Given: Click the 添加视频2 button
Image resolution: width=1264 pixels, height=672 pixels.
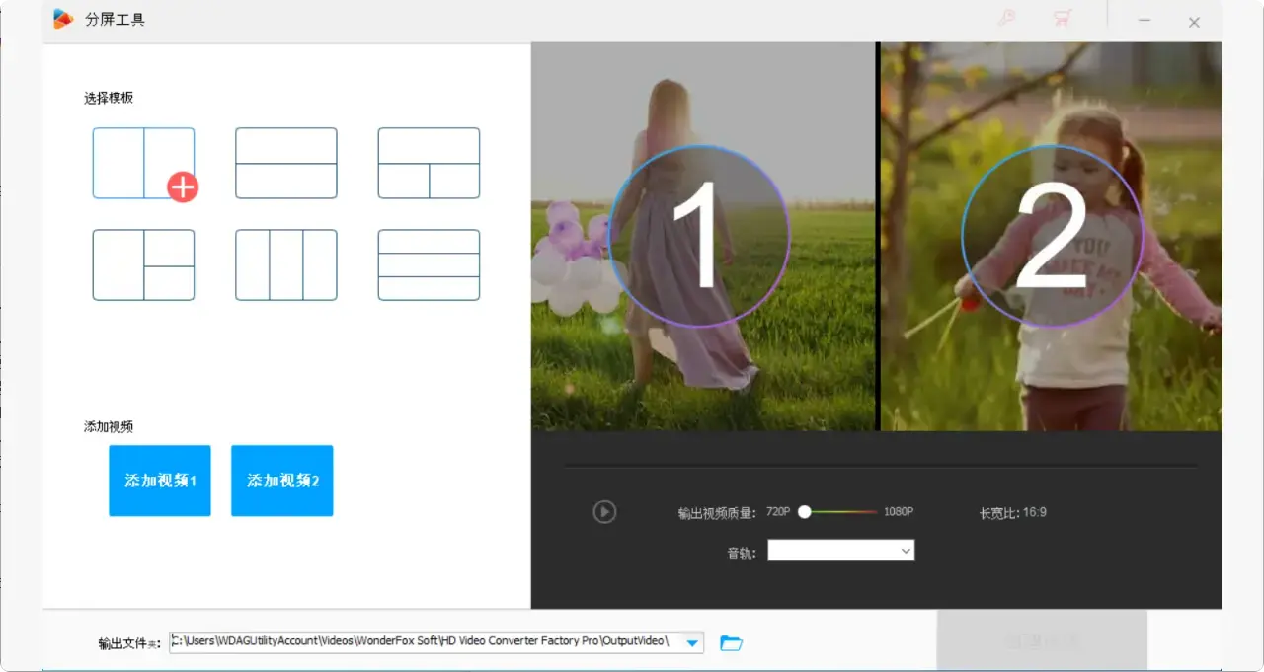Looking at the screenshot, I should click(x=282, y=481).
